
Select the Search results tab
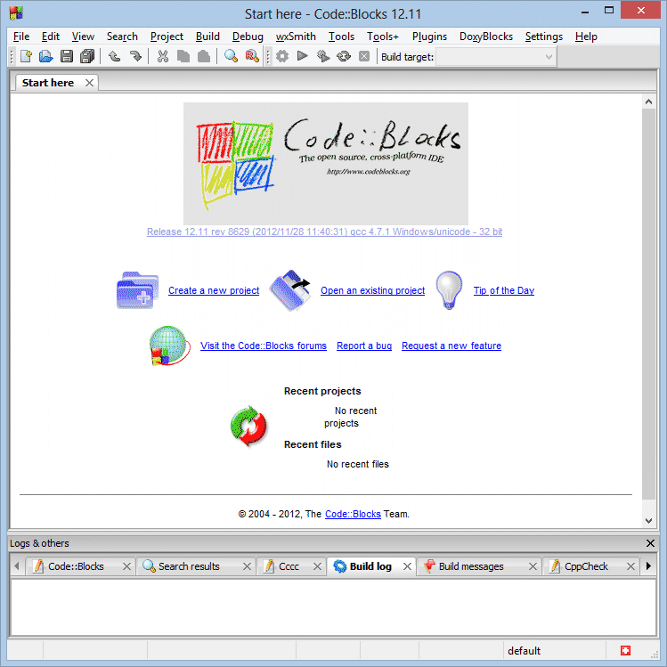click(188, 566)
